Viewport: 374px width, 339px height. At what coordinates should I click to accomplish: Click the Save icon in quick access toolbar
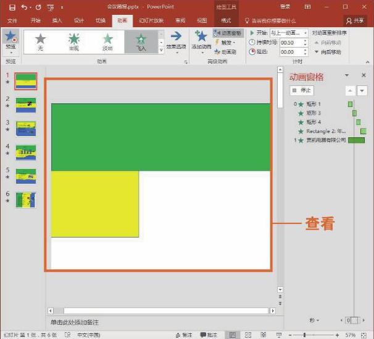click(x=12, y=7)
